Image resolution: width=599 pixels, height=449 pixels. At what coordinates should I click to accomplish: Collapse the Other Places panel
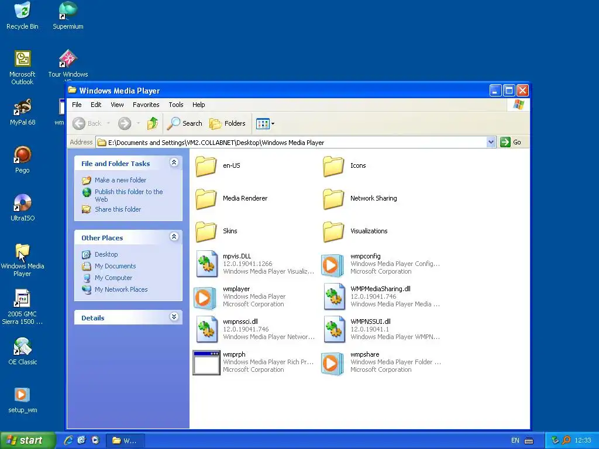coord(174,237)
